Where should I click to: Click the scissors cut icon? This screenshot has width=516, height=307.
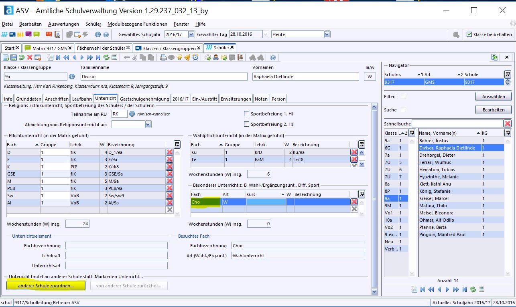point(135,57)
